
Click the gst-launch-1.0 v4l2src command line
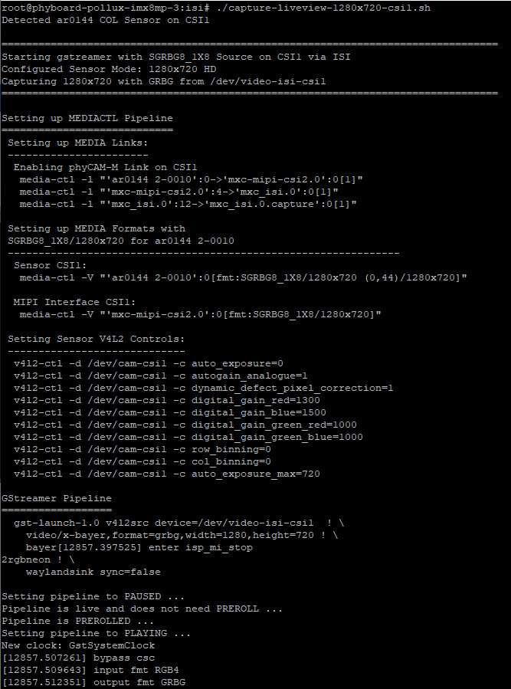[179, 523]
